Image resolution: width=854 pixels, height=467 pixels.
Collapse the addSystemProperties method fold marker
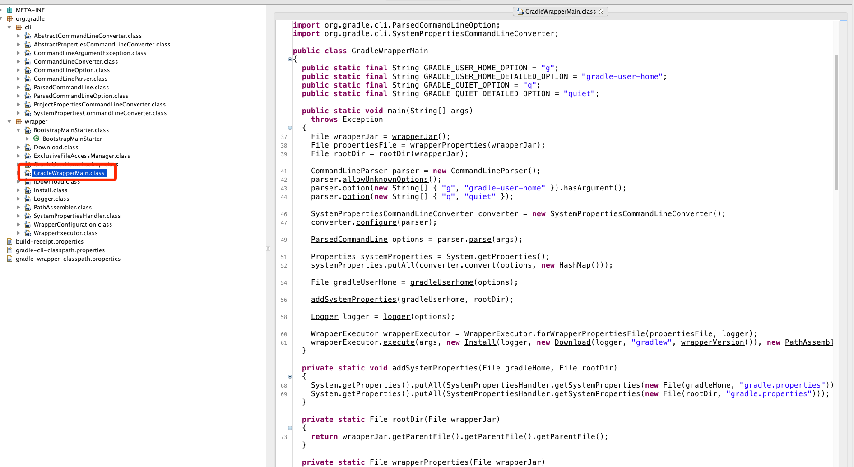pos(290,376)
